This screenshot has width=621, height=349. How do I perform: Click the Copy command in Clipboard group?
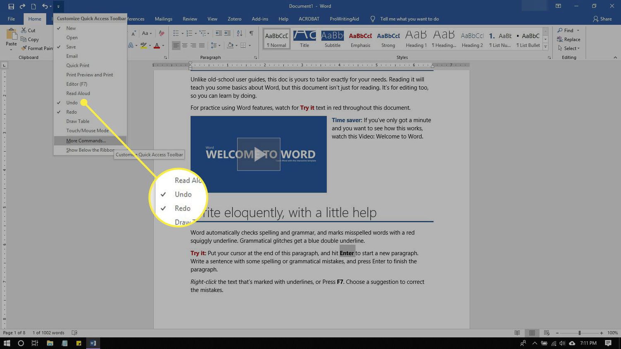(30, 40)
